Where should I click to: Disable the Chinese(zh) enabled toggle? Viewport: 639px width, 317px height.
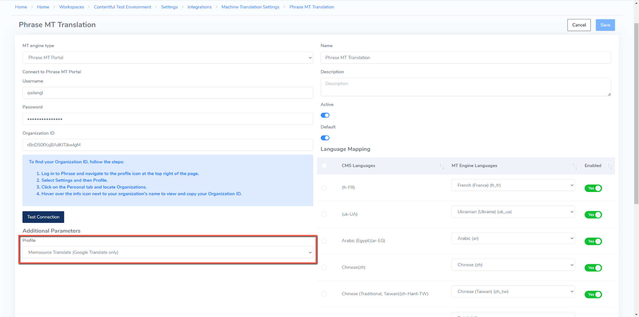pos(593,268)
